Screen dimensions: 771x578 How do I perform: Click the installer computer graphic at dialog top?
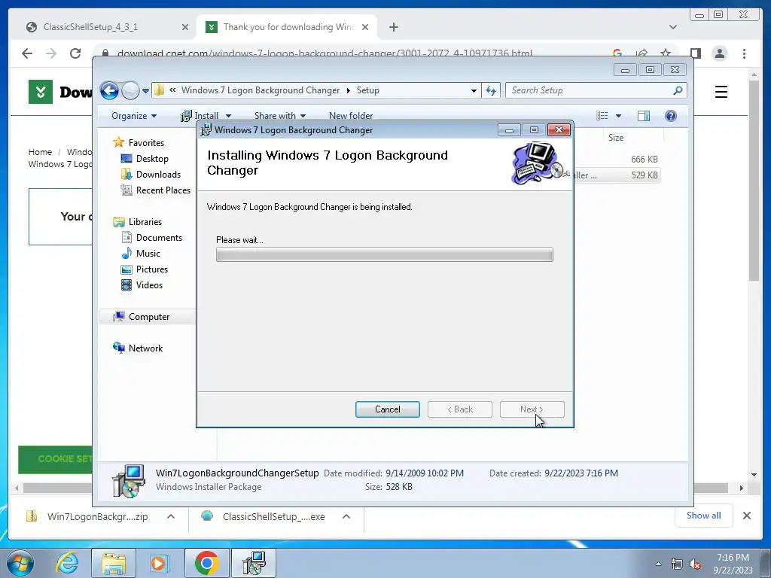tap(539, 163)
